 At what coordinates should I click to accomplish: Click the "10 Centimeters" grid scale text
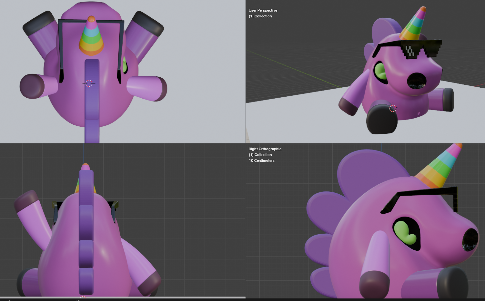point(262,160)
